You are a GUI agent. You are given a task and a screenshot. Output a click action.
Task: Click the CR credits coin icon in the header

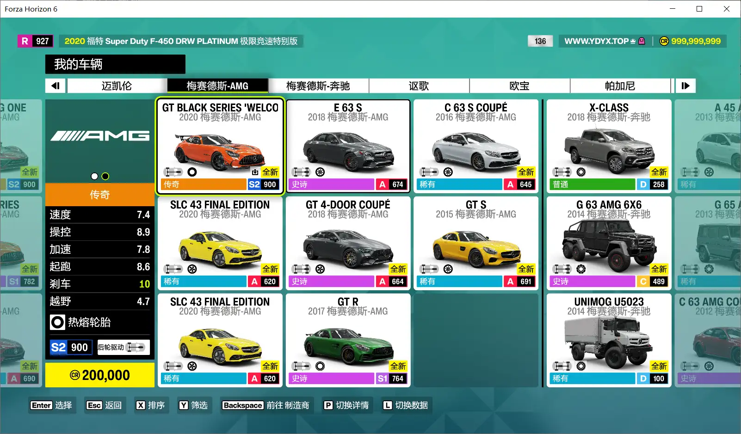click(664, 41)
